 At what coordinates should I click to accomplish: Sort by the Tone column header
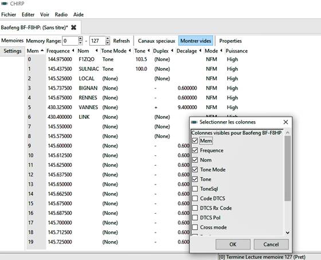pyautogui.click(x=142, y=51)
